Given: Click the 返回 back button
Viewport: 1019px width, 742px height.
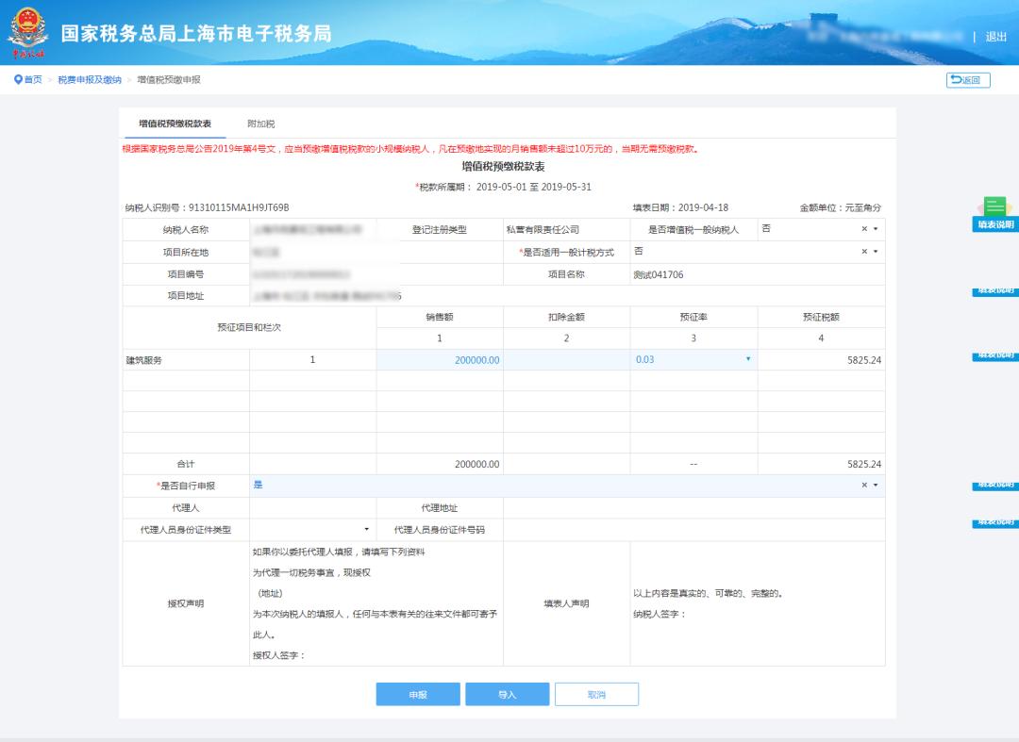Looking at the screenshot, I should pyautogui.click(x=968, y=80).
